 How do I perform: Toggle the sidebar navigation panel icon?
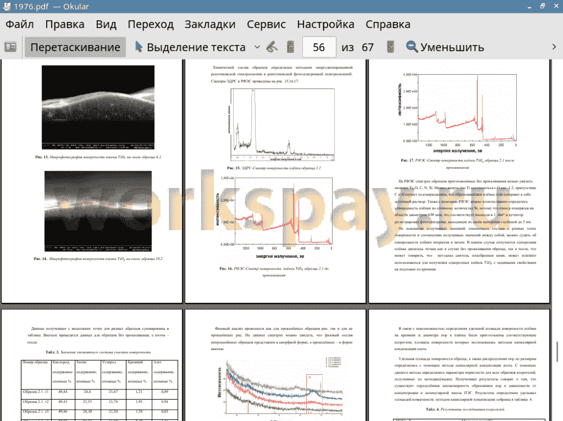click(10, 47)
